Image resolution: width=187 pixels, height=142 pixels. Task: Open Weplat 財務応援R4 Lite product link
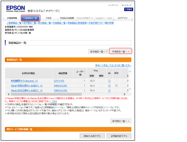tap(27, 85)
